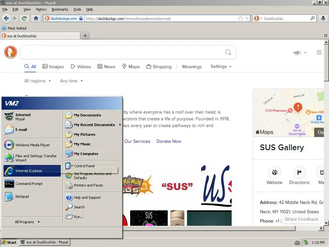Open a new tab with the plus button
The image size is (329, 247).
click(x=85, y=36)
